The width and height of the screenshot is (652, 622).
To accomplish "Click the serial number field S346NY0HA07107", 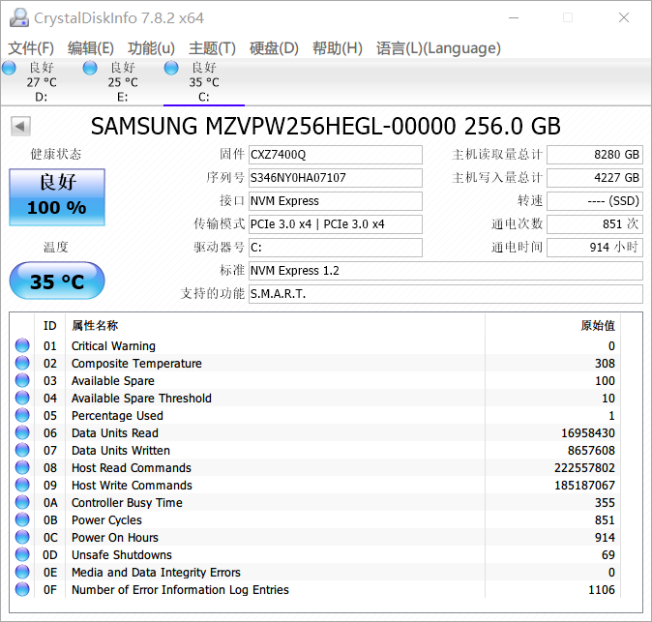I will [x=336, y=178].
